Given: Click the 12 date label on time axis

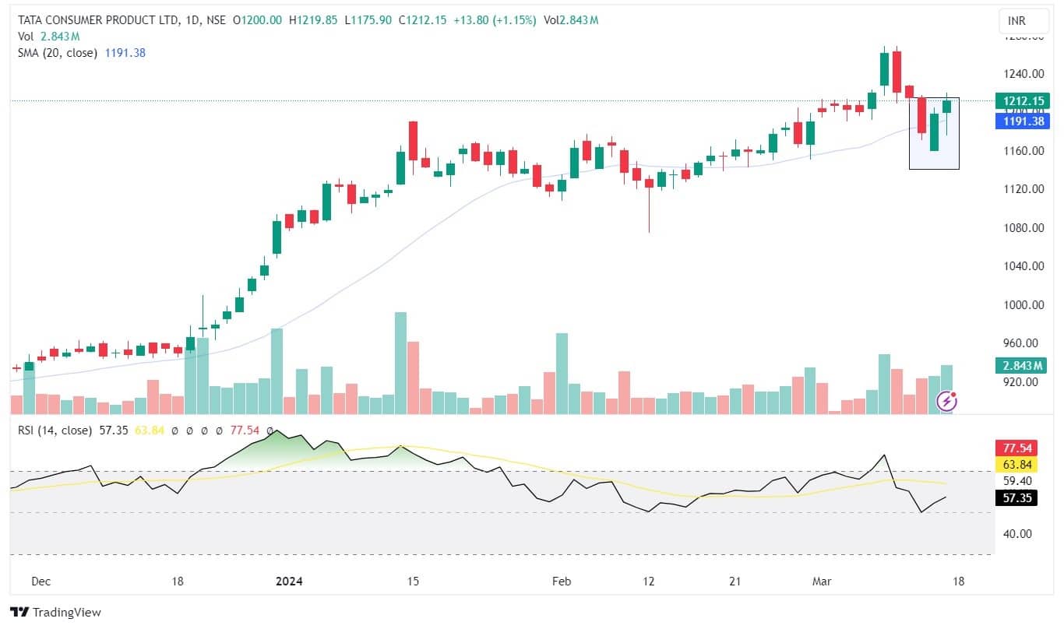Looking at the screenshot, I should pos(649,582).
